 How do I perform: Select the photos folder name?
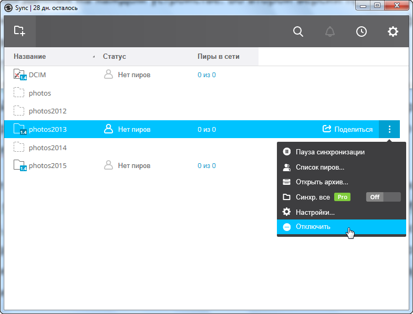pyautogui.click(x=40, y=93)
